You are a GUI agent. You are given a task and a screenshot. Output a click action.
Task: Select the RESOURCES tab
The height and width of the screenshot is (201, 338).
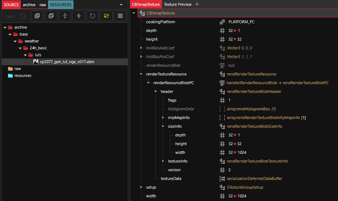point(61,5)
